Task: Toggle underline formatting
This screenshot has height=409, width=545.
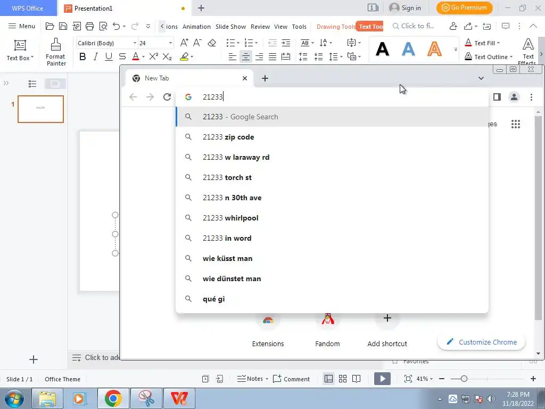Action: (109, 56)
